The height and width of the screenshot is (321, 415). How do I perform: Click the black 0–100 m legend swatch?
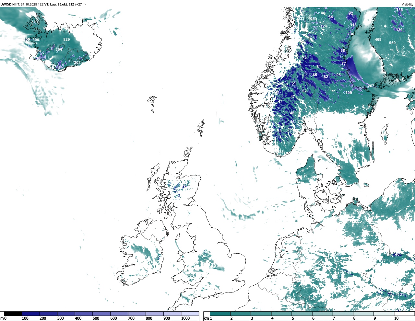tap(13, 314)
